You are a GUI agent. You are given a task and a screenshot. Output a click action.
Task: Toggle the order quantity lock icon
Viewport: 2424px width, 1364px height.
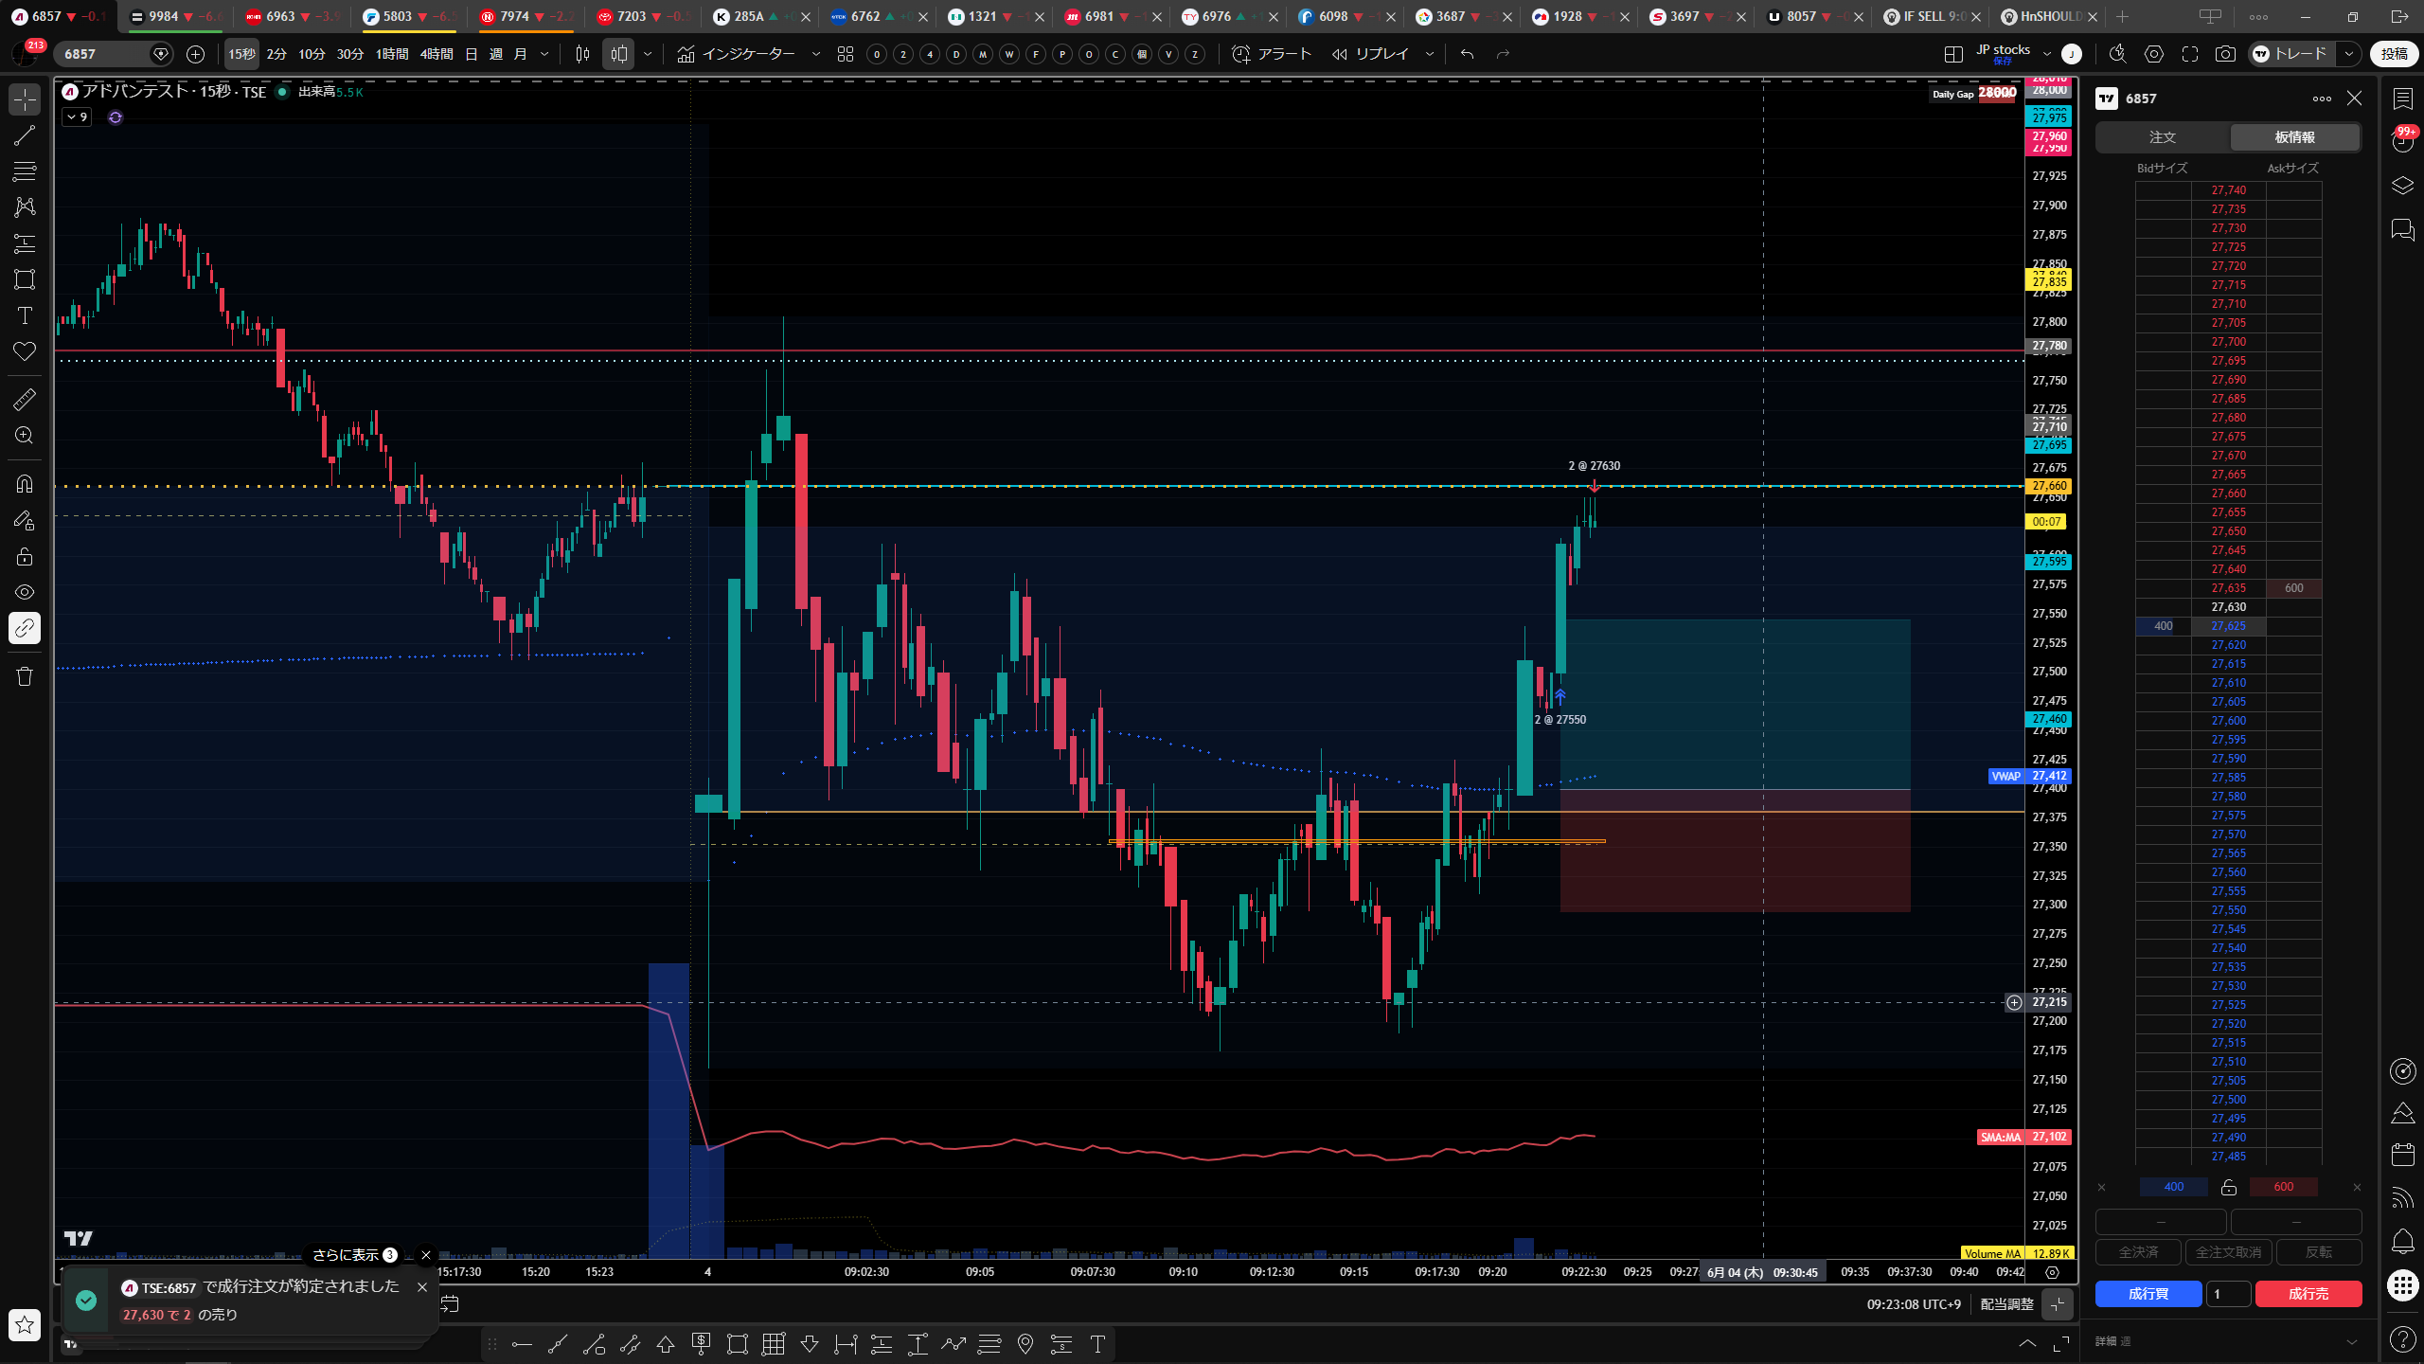point(2229,1187)
